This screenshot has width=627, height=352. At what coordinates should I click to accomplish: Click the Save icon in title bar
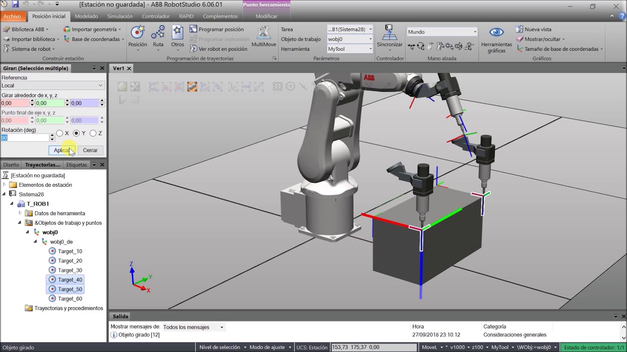pyautogui.click(x=15, y=4)
